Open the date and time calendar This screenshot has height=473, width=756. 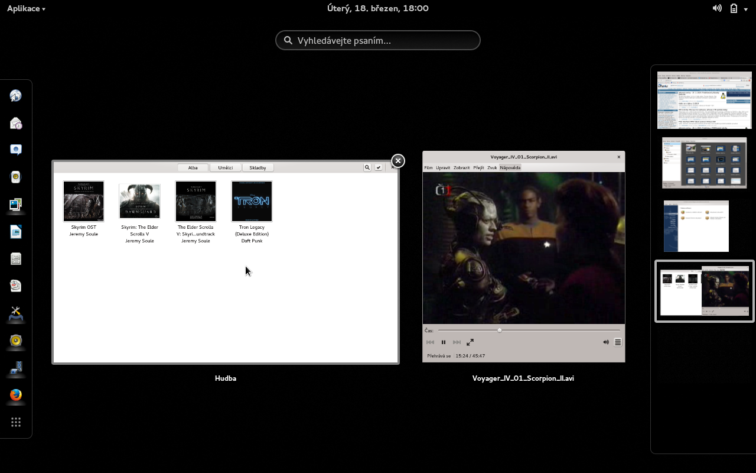click(x=378, y=8)
